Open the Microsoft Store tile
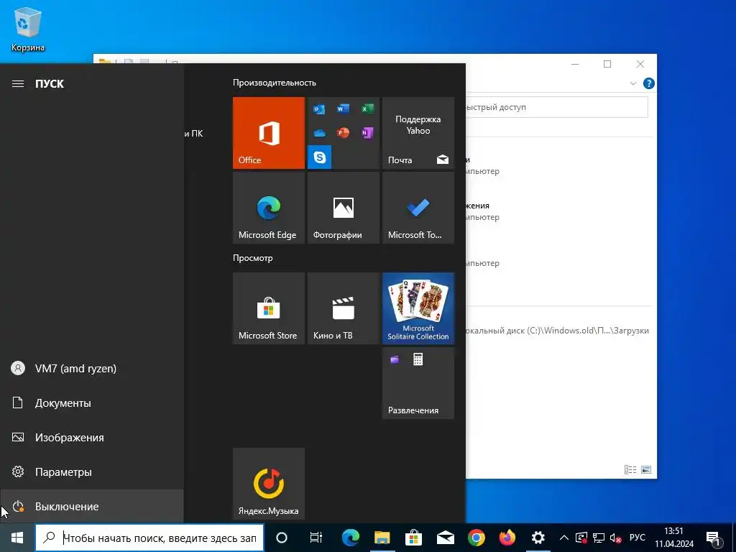The height and width of the screenshot is (552, 736). coord(269,308)
